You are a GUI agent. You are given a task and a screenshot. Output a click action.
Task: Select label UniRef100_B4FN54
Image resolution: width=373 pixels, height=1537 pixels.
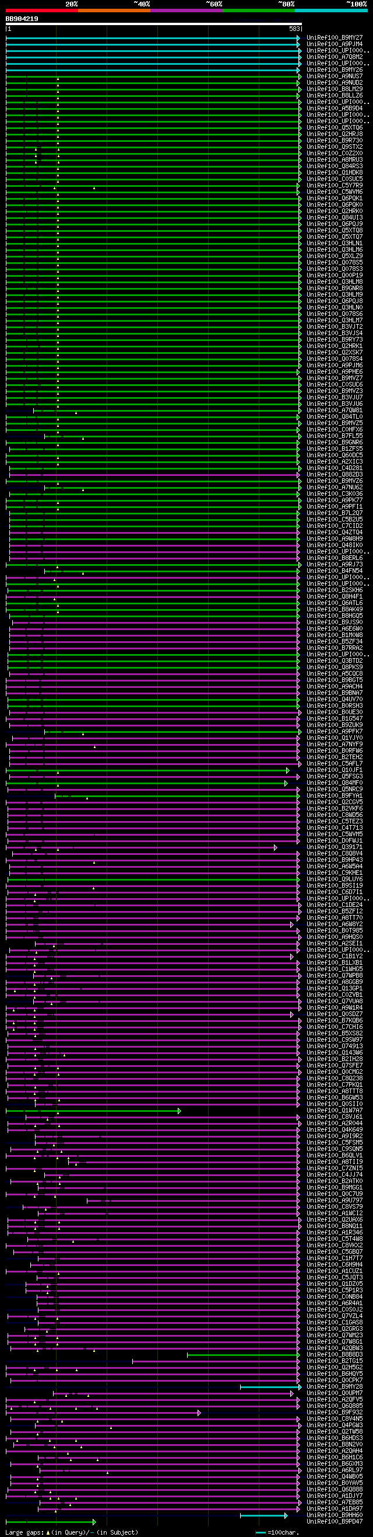tap(335, 571)
